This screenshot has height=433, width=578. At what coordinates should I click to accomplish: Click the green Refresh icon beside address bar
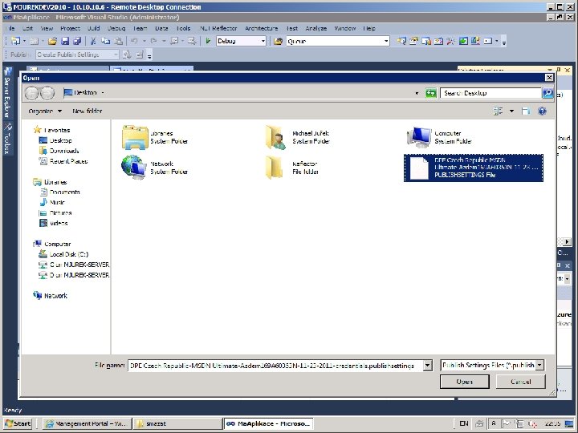(430, 93)
